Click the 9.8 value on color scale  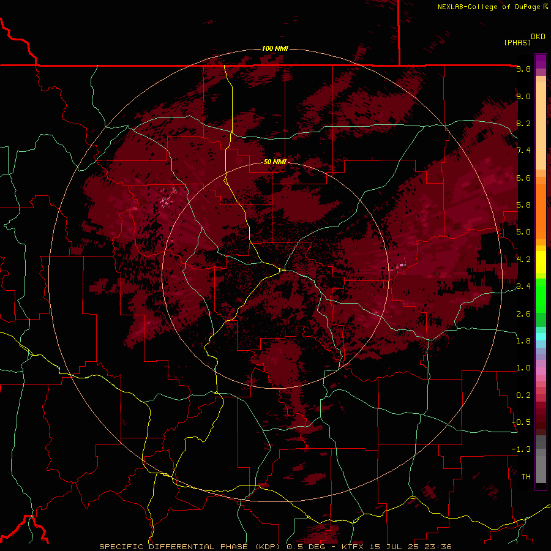coord(523,69)
